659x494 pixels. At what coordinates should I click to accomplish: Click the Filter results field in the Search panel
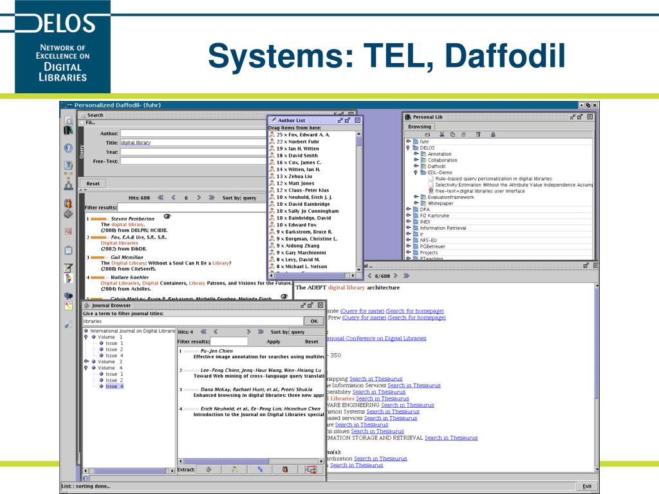coord(192,208)
